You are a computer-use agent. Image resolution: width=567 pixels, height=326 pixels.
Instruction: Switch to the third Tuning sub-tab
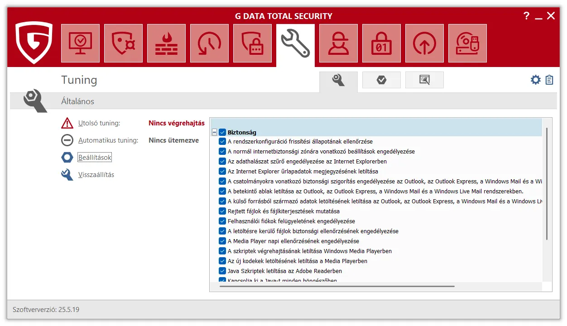pyautogui.click(x=424, y=80)
